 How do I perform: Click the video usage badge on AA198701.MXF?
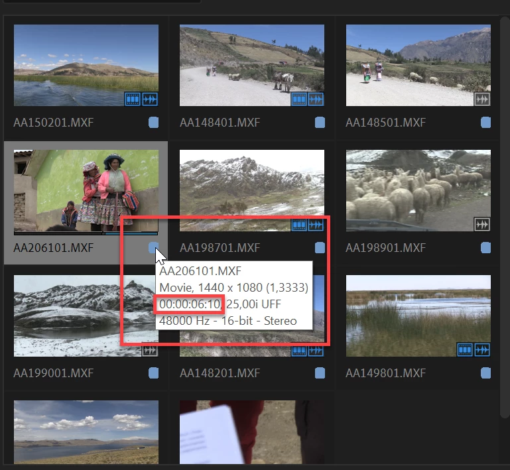299,224
